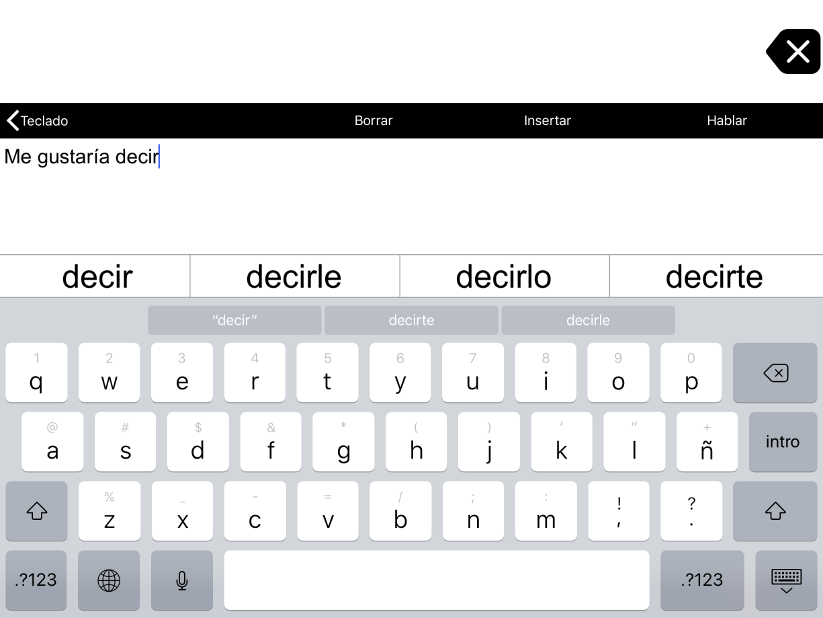Tap the l key
The width and height of the screenshot is (823, 618).
(x=634, y=442)
